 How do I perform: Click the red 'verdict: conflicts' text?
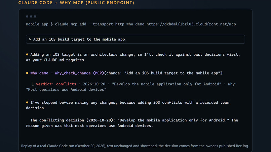pyautogui.click(x=56, y=84)
